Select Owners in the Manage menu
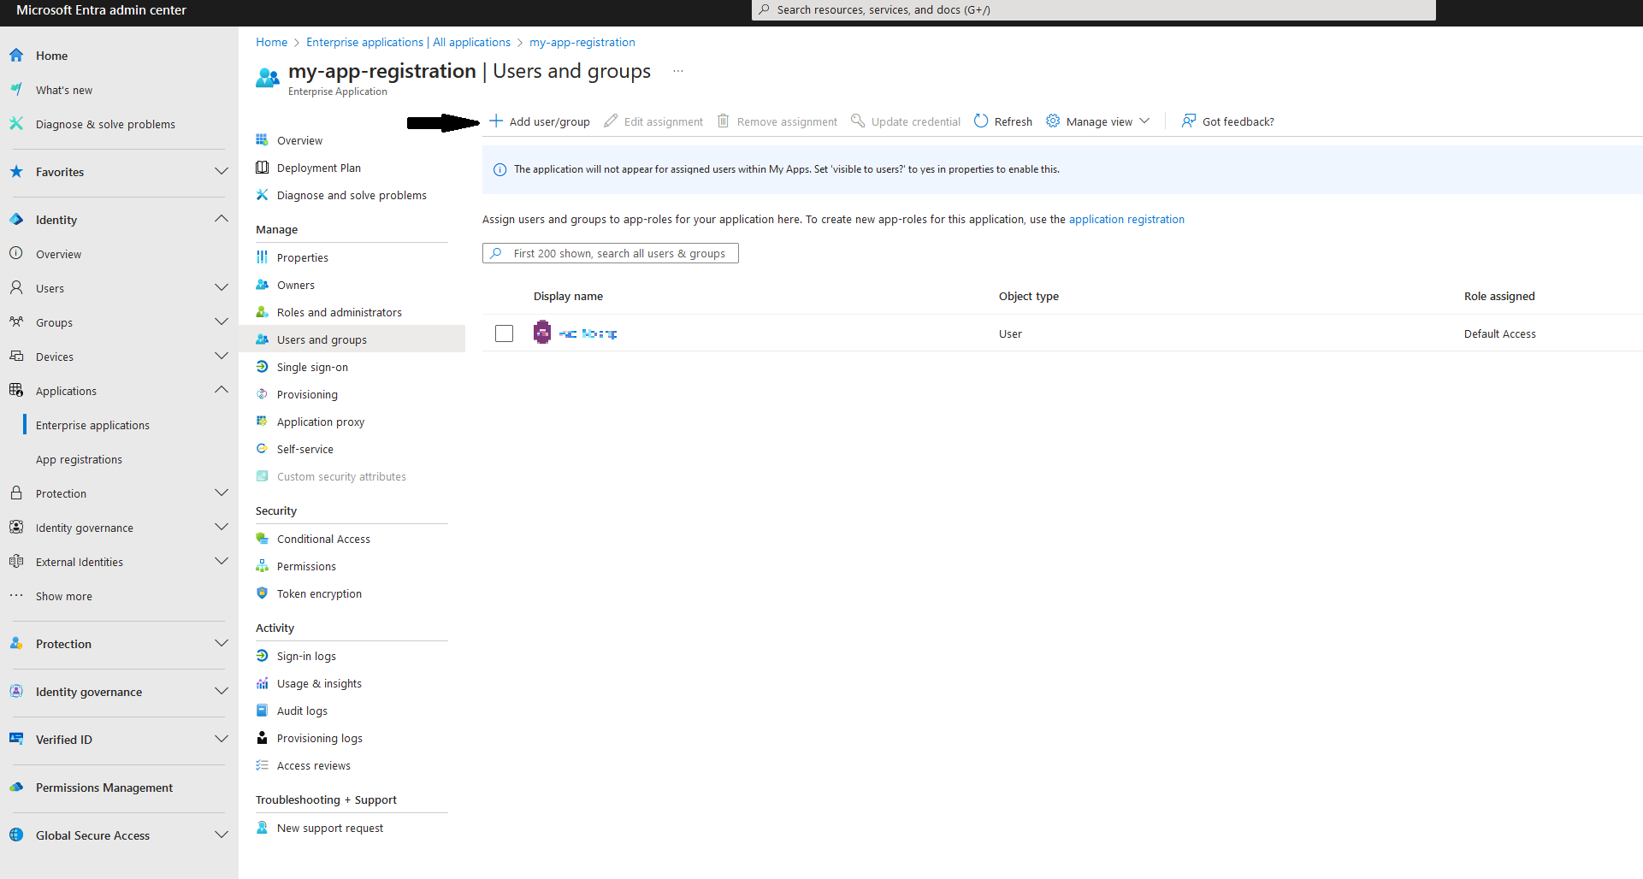 (x=296, y=285)
